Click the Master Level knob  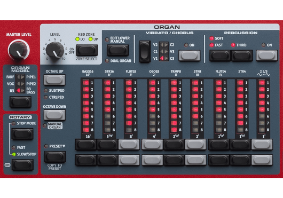click(18, 50)
